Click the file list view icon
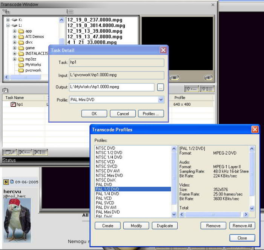 tap(70, 12)
